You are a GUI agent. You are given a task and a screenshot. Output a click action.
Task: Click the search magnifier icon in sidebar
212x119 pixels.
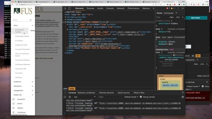tap(30, 20)
